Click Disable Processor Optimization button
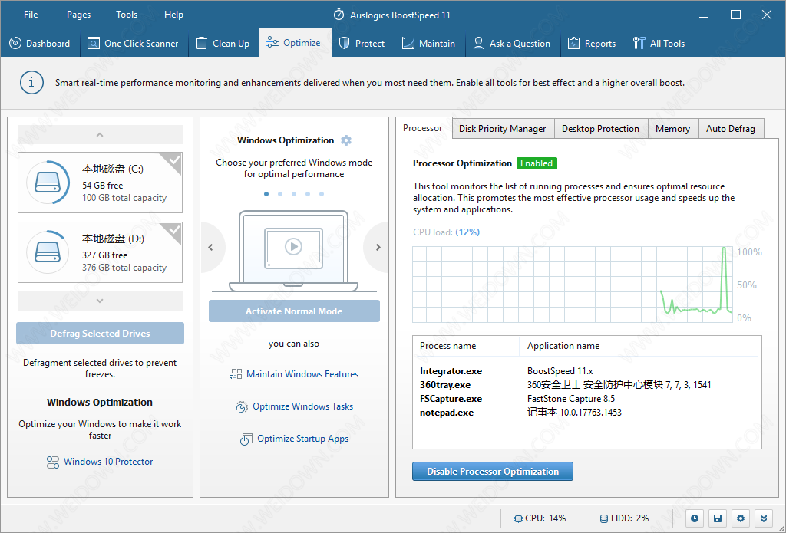Image resolution: width=786 pixels, height=533 pixels. [x=492, y=472]
